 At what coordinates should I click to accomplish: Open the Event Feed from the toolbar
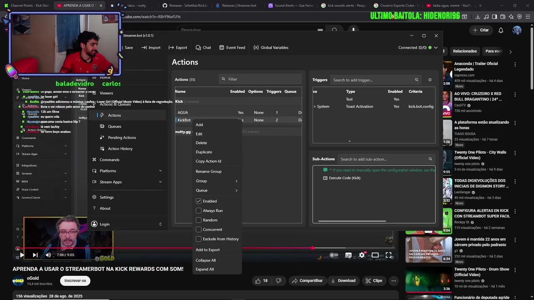click(x=232, y=47)
